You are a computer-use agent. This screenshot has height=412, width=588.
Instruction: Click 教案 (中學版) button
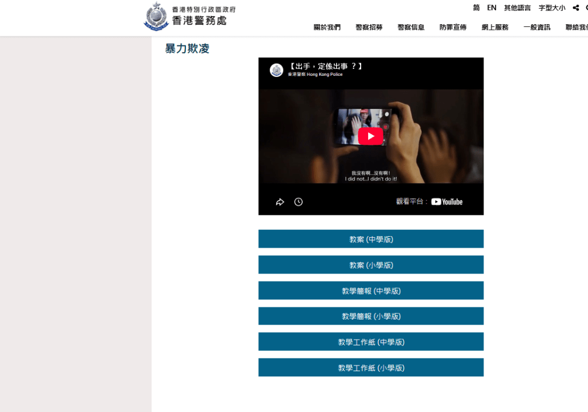pyautogui.click(x=371, y=239)
